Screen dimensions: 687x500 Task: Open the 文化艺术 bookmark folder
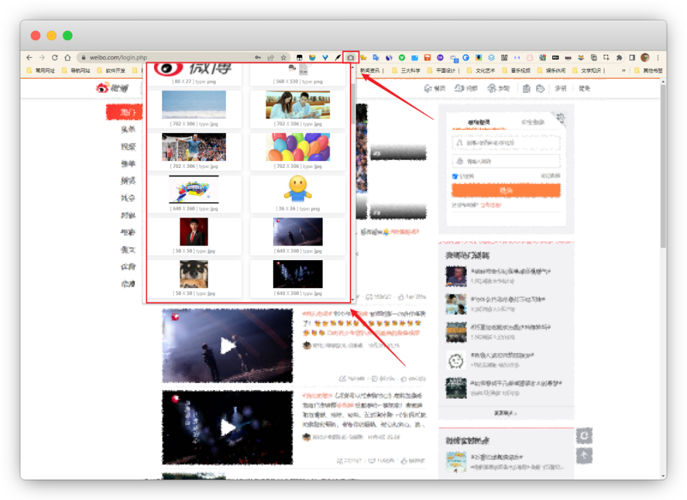pyautogui.click(x=481, y=70)
